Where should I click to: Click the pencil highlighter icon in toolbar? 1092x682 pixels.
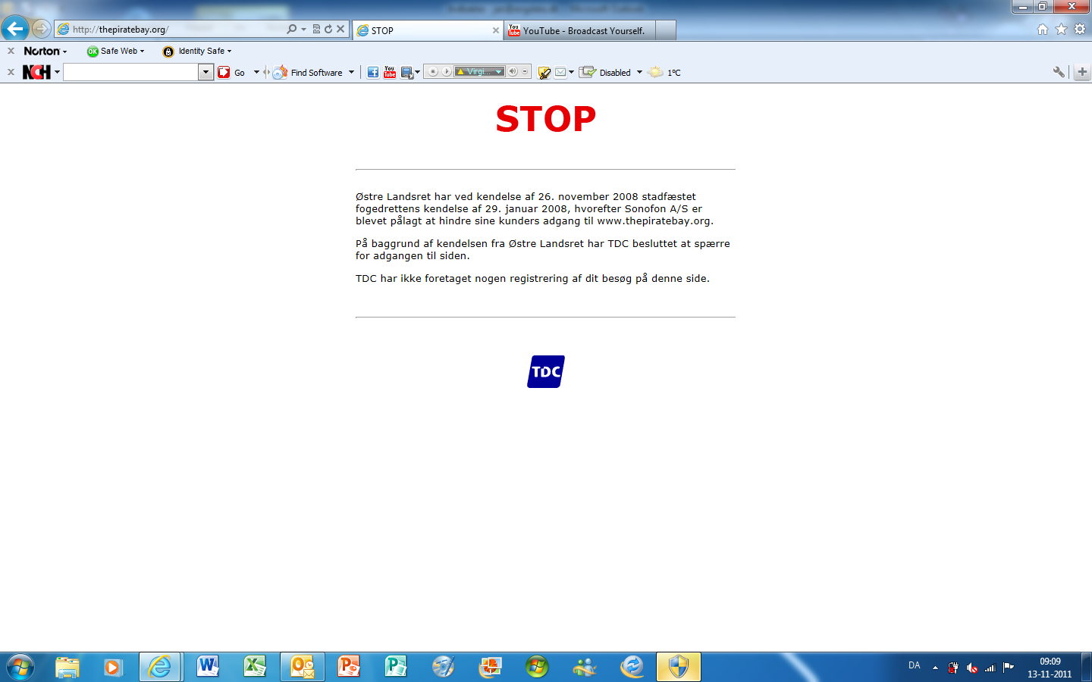pyautogui.click(x=544, y=73)
